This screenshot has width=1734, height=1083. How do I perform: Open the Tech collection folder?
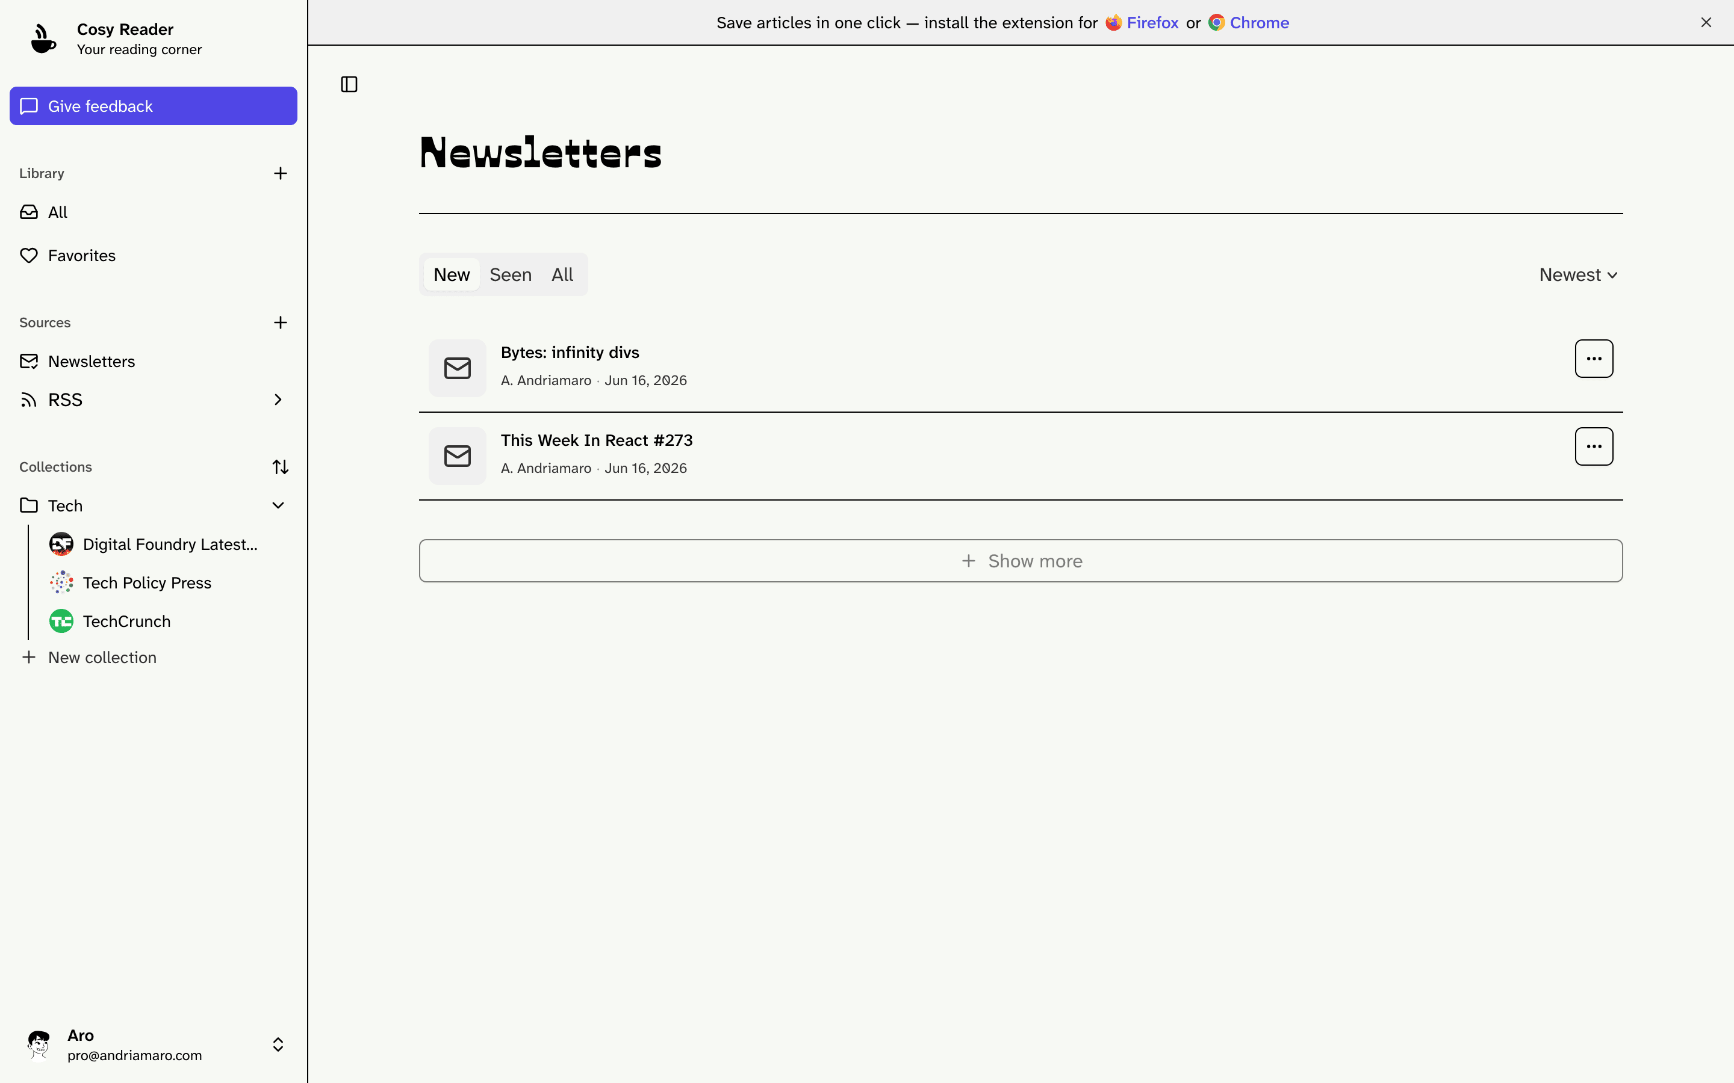(154, 505)
